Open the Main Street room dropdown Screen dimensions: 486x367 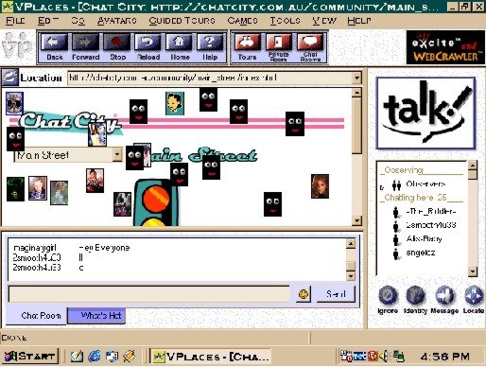(x=117, y=155)
